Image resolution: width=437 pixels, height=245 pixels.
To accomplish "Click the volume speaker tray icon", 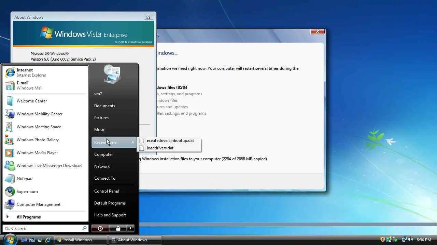I will 410,240.
